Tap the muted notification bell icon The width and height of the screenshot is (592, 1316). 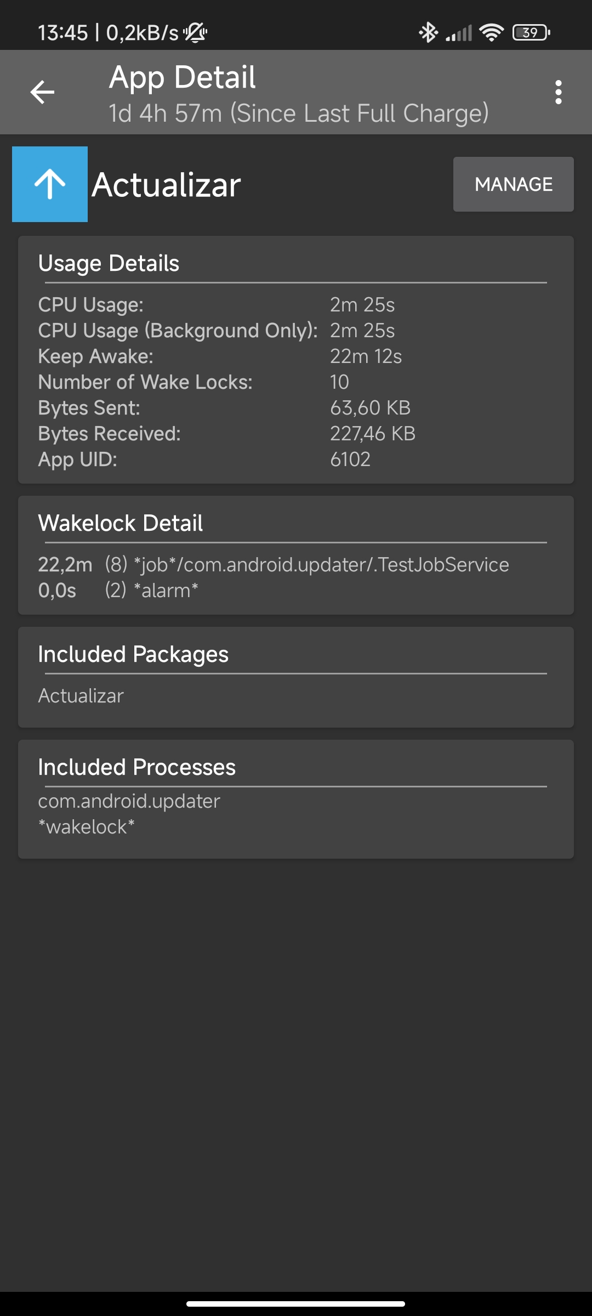click(x=195, y=32)
